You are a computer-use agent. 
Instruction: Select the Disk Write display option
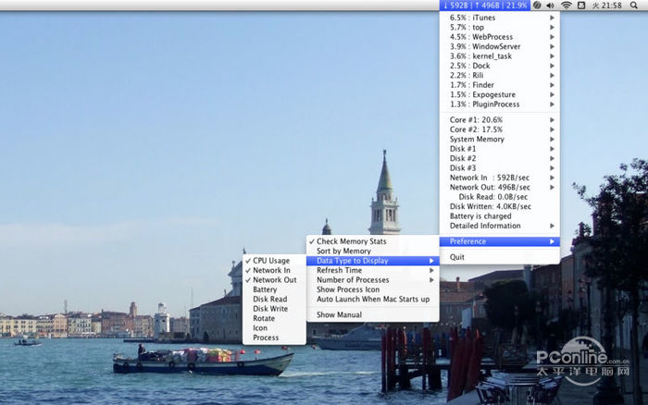(269, 309)
